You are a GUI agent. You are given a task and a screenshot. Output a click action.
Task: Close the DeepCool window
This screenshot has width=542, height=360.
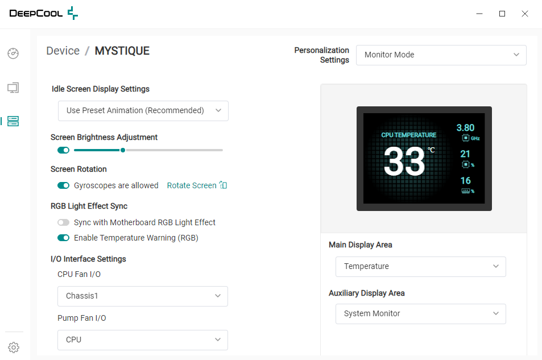(525, 14)
